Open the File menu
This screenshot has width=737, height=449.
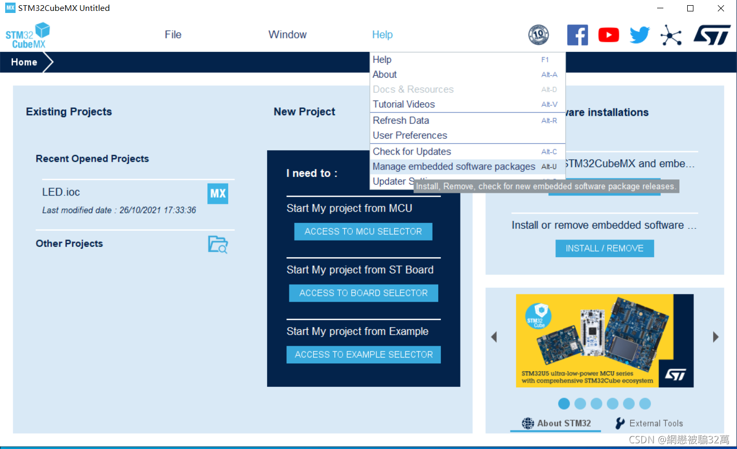pos(173,35)
